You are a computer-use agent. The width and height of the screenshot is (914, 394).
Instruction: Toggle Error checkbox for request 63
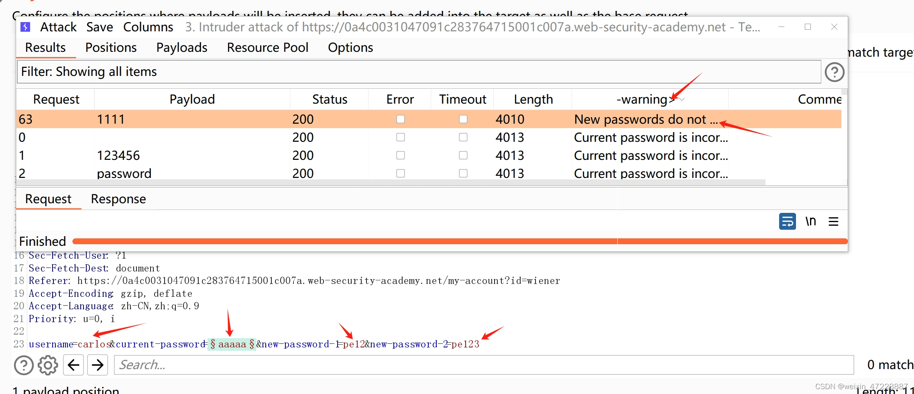[400, 119]
